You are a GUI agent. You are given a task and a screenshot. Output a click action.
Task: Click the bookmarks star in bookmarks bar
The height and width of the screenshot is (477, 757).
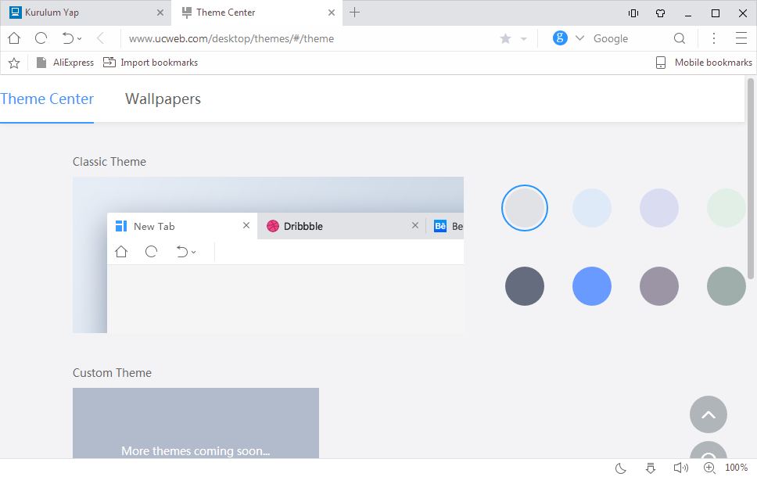coord(14,63)
